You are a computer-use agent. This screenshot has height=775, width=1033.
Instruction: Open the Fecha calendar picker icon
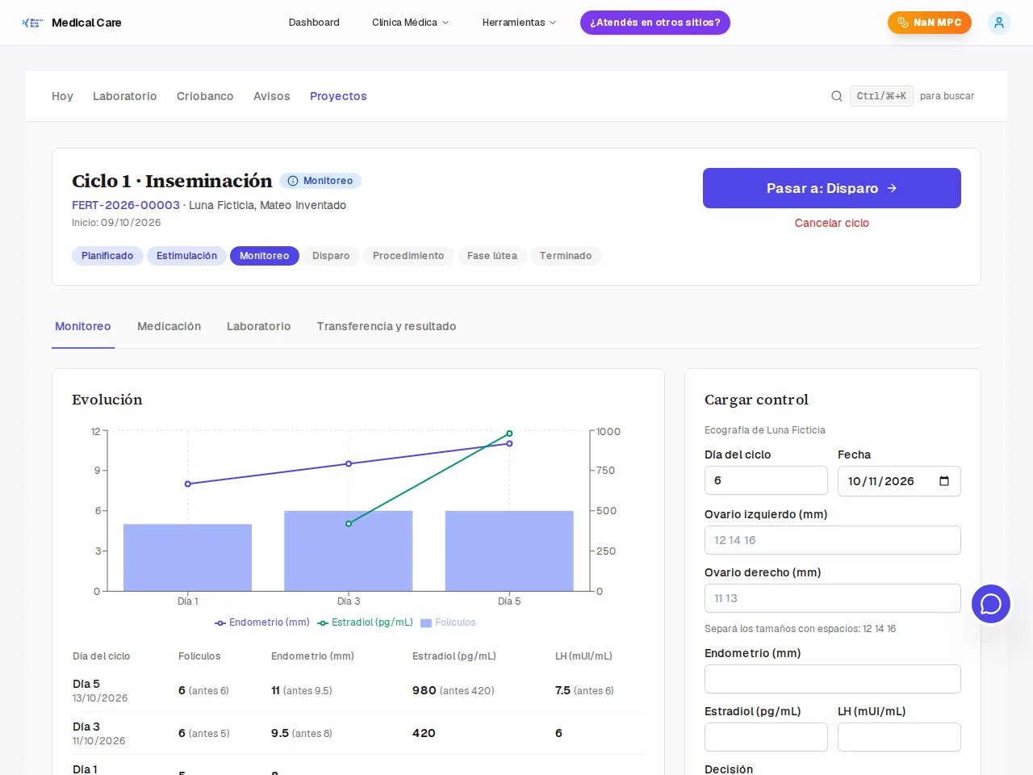tap(944, 481)
